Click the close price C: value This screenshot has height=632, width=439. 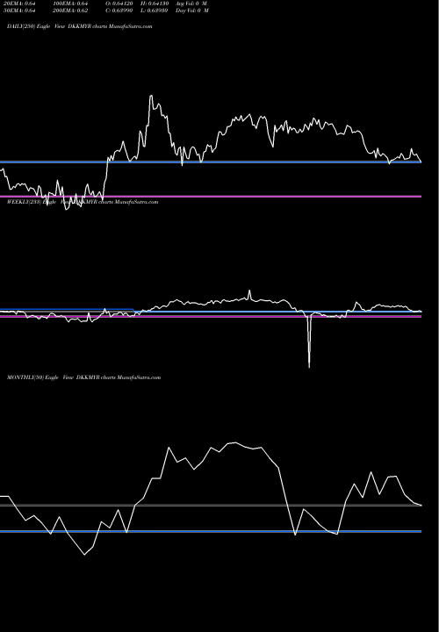[119, 11]
